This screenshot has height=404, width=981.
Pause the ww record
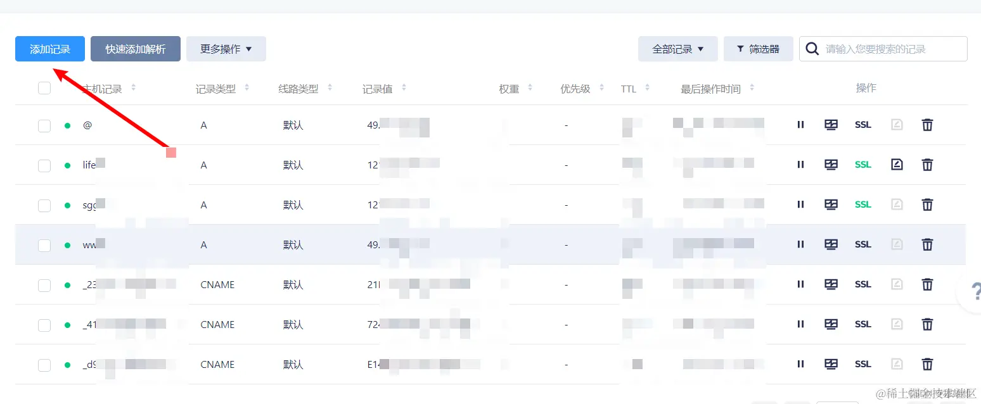[x=800, y=244]
